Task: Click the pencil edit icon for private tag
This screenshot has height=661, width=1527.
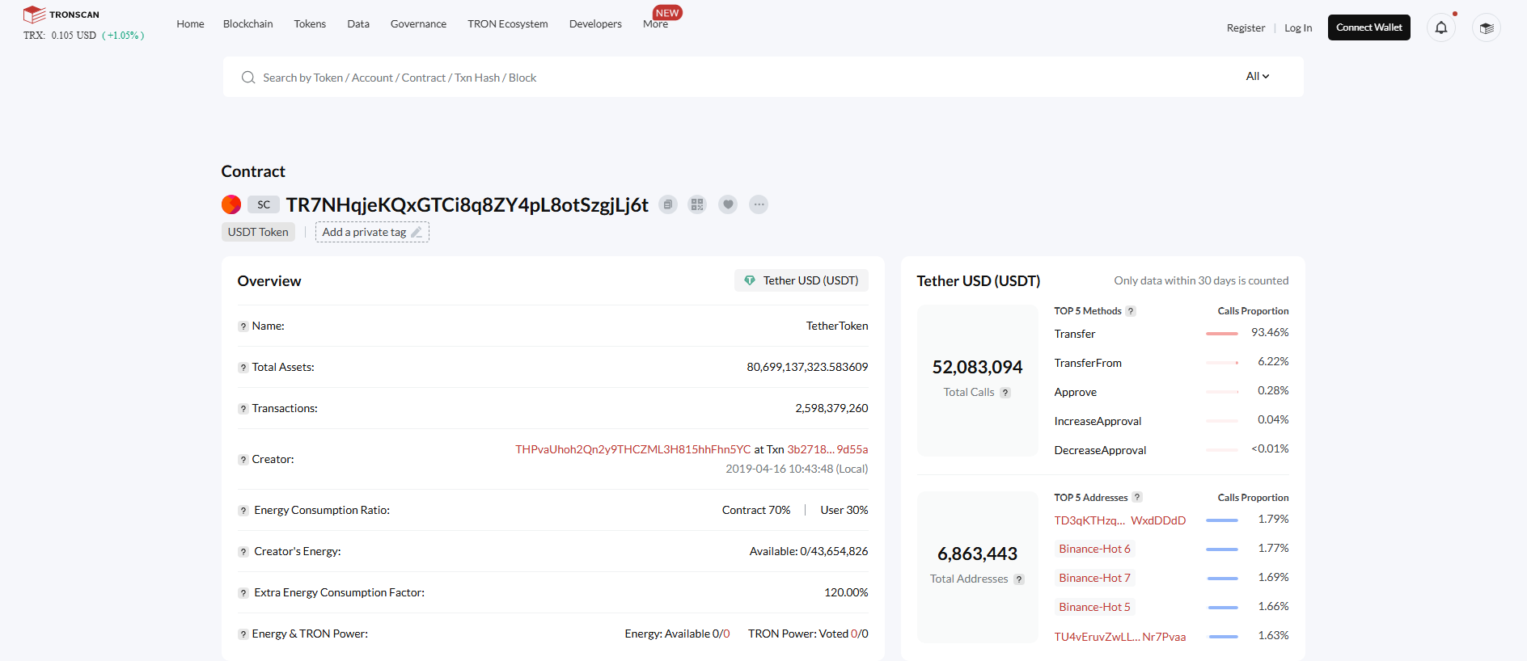Action: click(417, 233)
